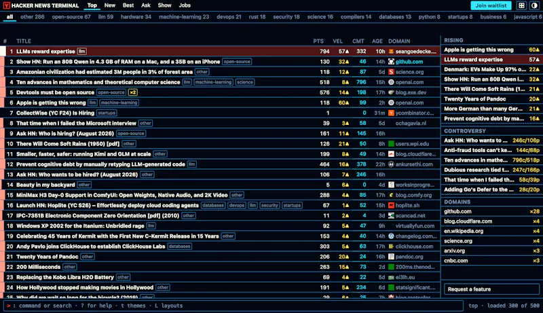Open the Ask tab
Viewport: 543px width, 313px height.
tap(146, 5)
